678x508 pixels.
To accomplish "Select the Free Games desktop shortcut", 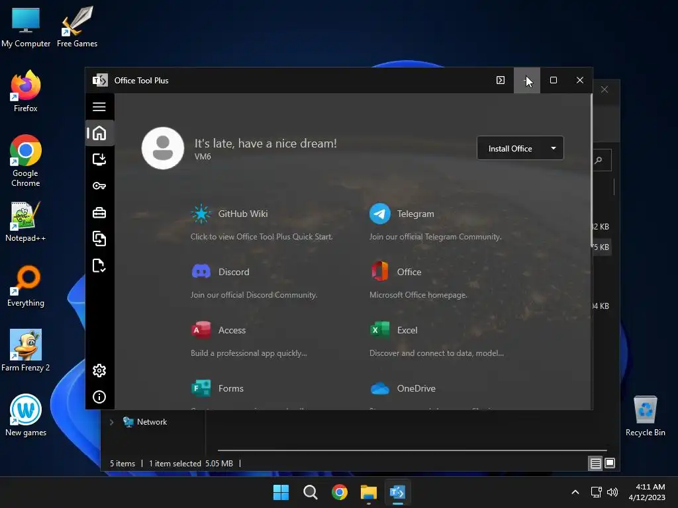I will coord(77,27).
